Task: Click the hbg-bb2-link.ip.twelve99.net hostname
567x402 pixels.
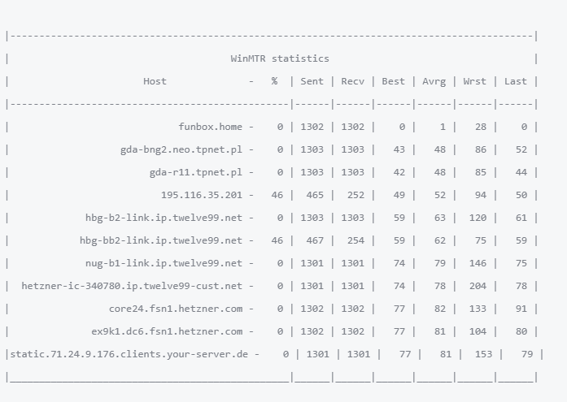Action: (x=160, y=240)
